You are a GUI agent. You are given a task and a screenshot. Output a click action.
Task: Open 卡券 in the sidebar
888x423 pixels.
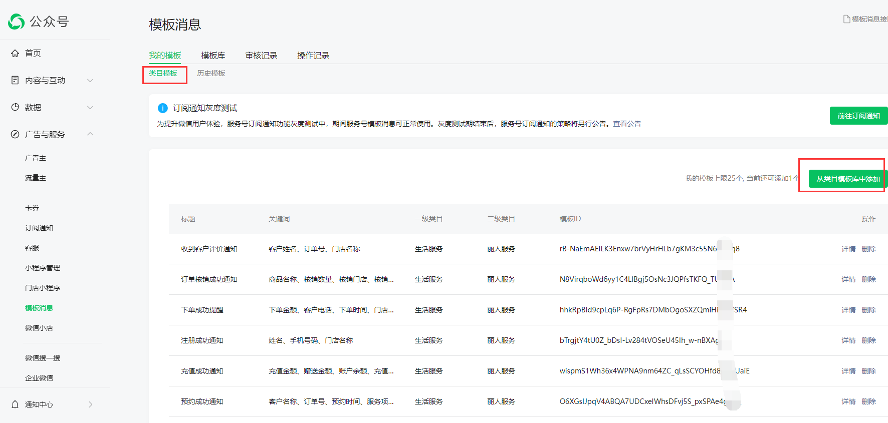(x=32, y=208)
